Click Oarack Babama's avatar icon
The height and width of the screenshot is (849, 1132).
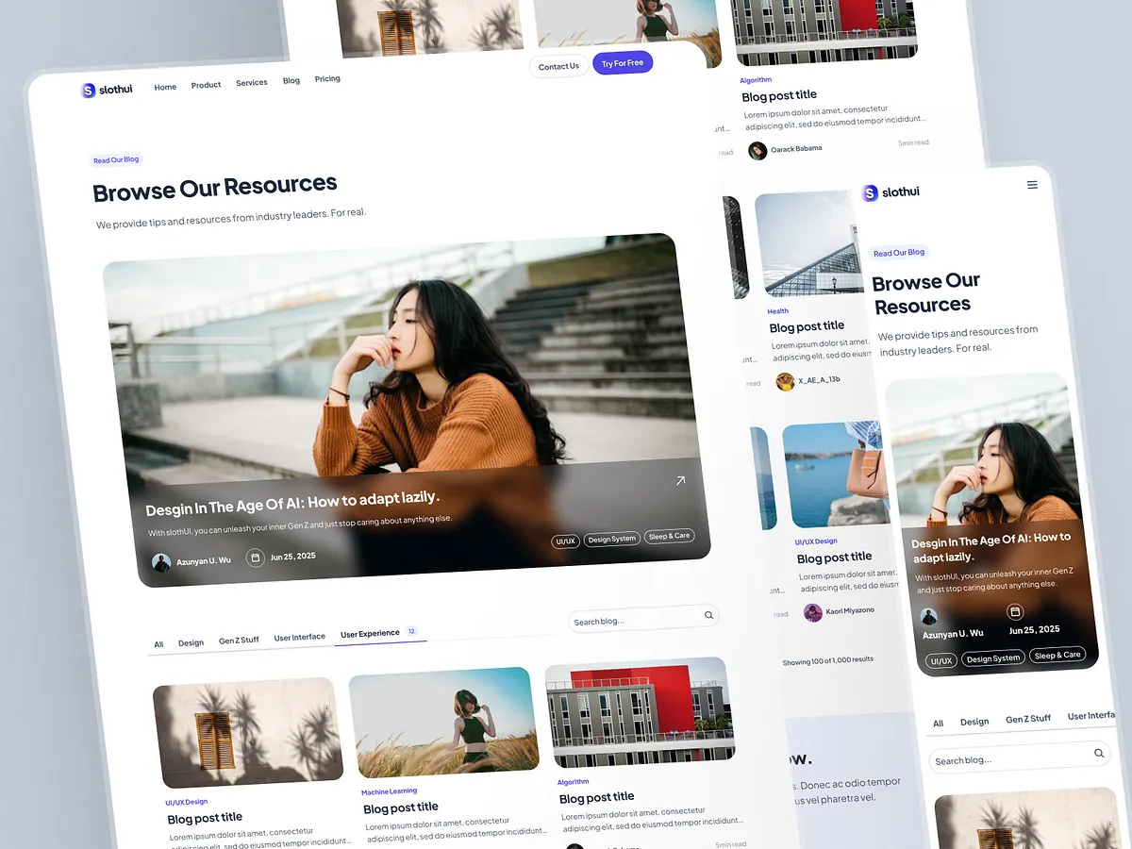(757, 150)
